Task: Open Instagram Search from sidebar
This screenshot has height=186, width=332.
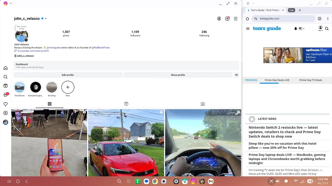Action: [x=6, y=77]
